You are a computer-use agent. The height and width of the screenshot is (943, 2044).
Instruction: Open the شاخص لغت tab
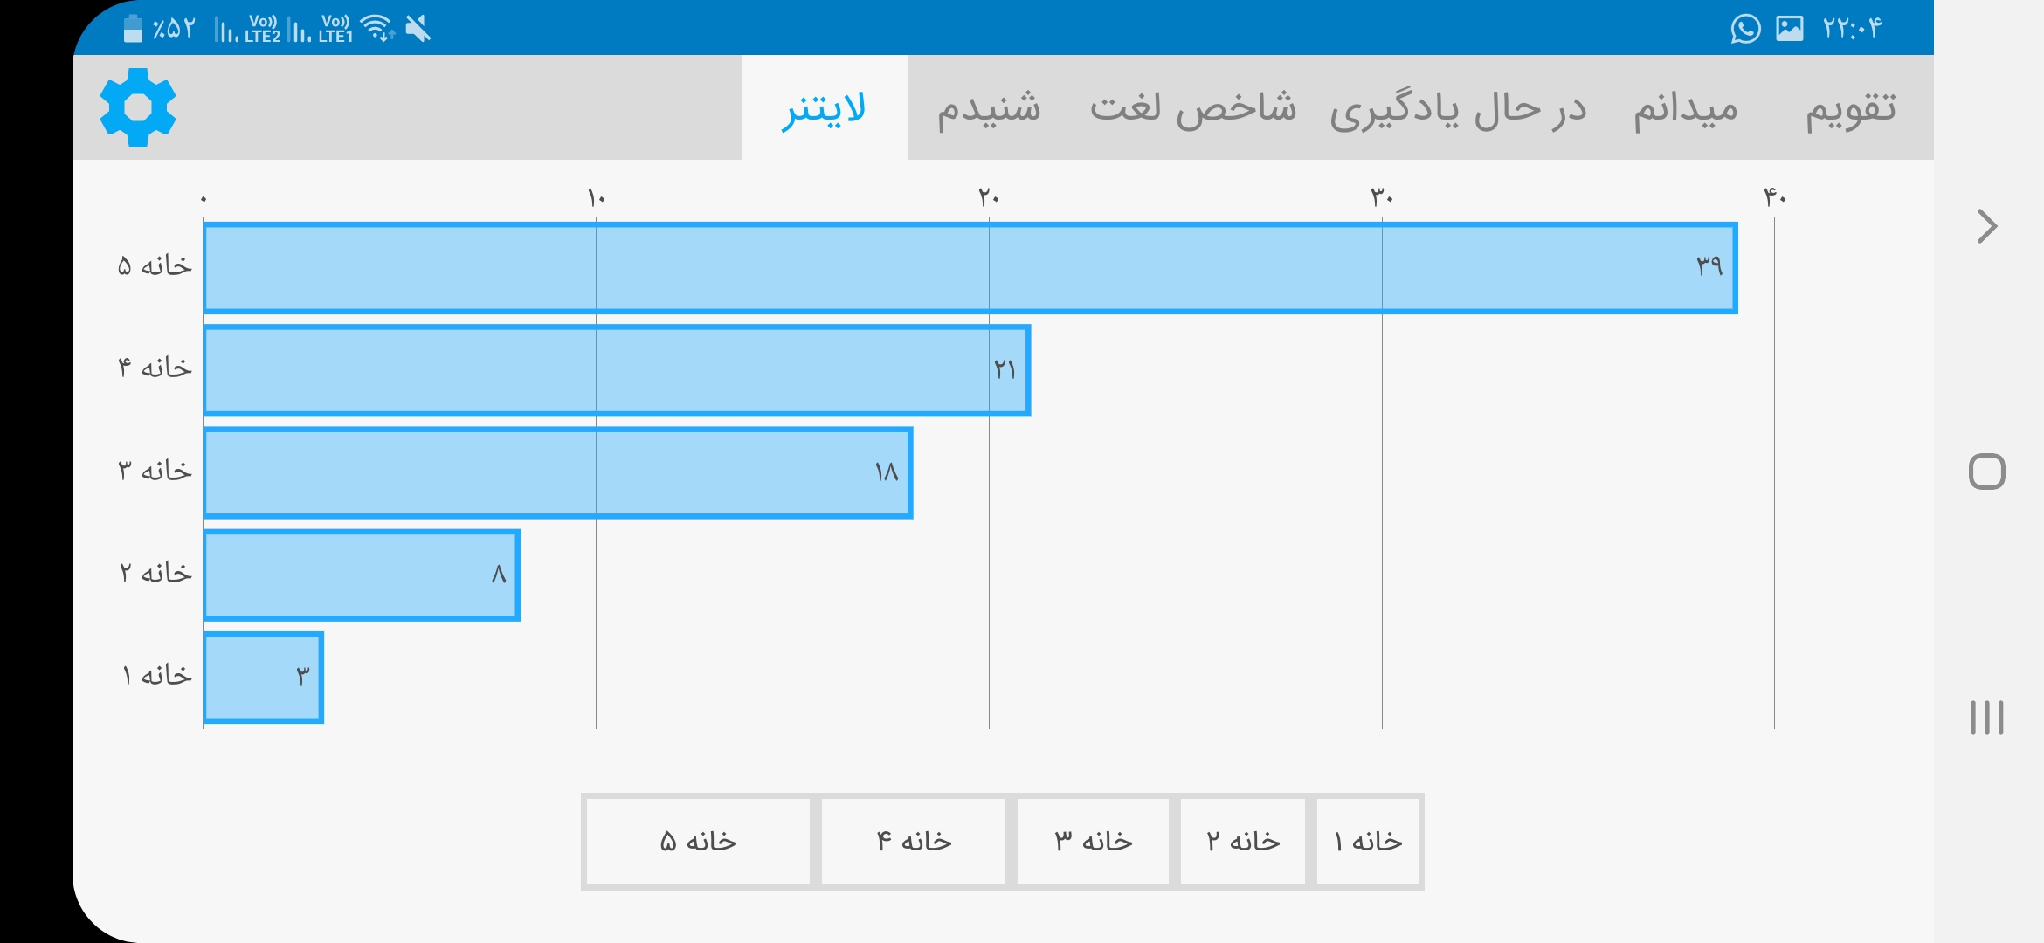(1193, 108)
